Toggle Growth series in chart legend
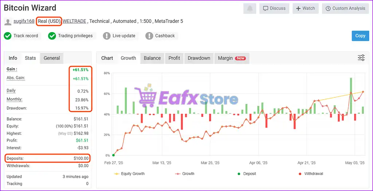Screen dimensions: 373x191 (185, 174)
